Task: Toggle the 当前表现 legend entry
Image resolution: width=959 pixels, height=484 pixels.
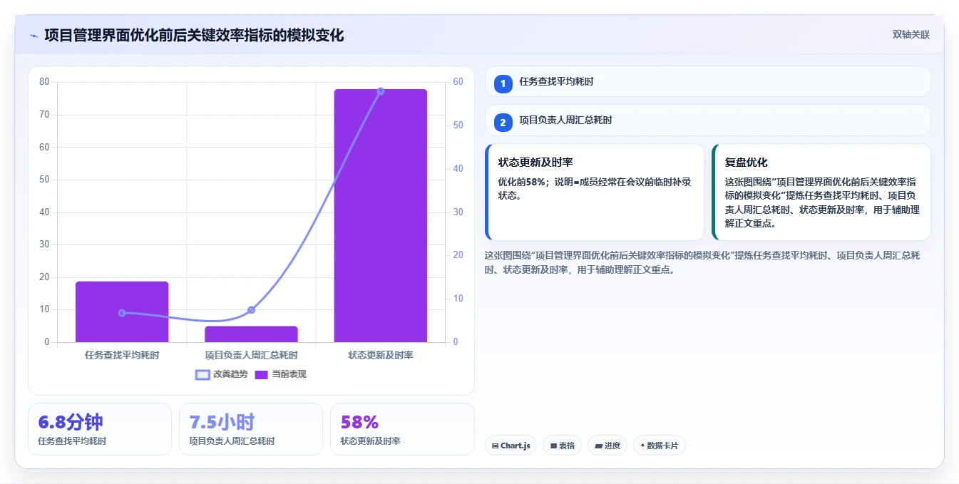Action: pyautogui.click(x=280, y=374)
